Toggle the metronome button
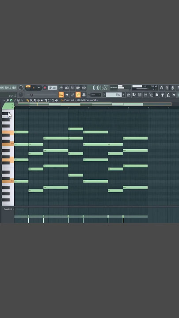 tap(61, 87)
